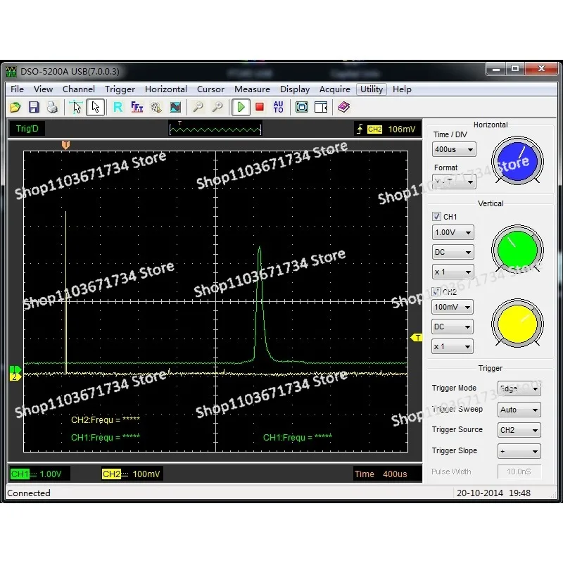Zoom in with the plus magnifier
The image size is (563, 563).
tap(217, 107)
